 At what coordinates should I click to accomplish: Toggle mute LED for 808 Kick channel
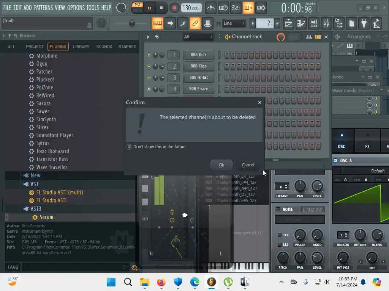coord(149,55)
